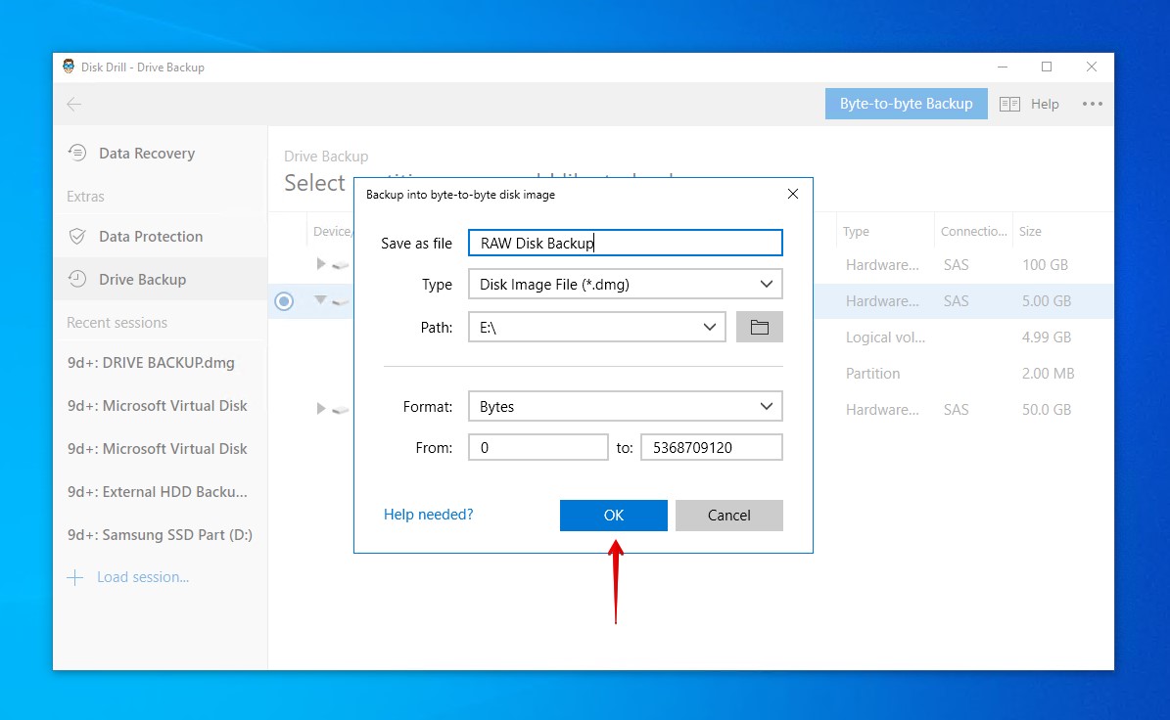Image resolution: width=1170 pixels, height=720 pixels.
Task: Click the Disk Drill app icon in the title bar
Action: pos(69,67)
